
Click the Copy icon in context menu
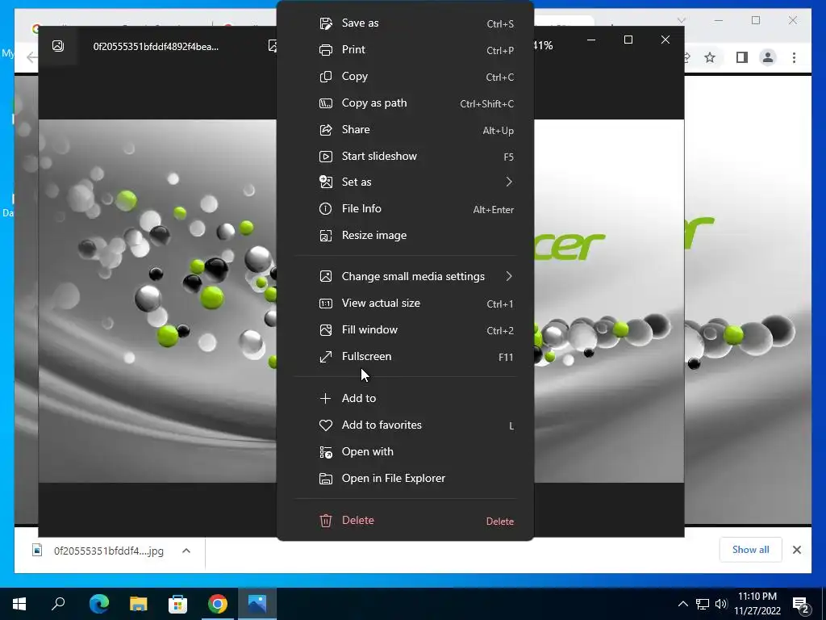[x=326, y=77]
